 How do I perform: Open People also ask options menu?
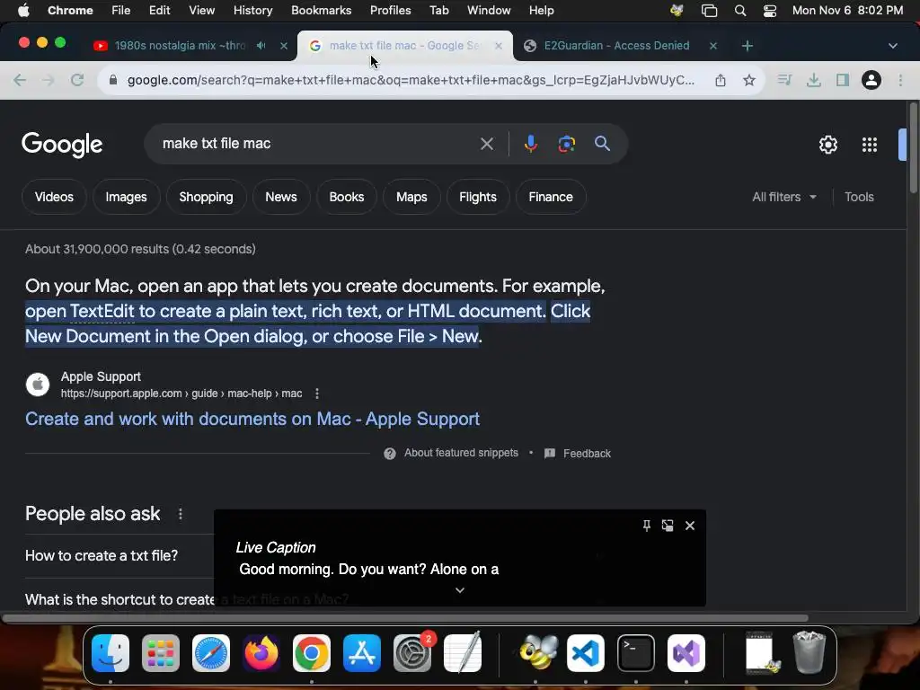click(x=180, y=514)
